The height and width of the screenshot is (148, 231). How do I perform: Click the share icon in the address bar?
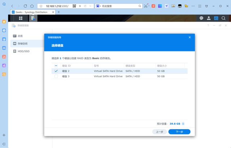pos(85,6)
